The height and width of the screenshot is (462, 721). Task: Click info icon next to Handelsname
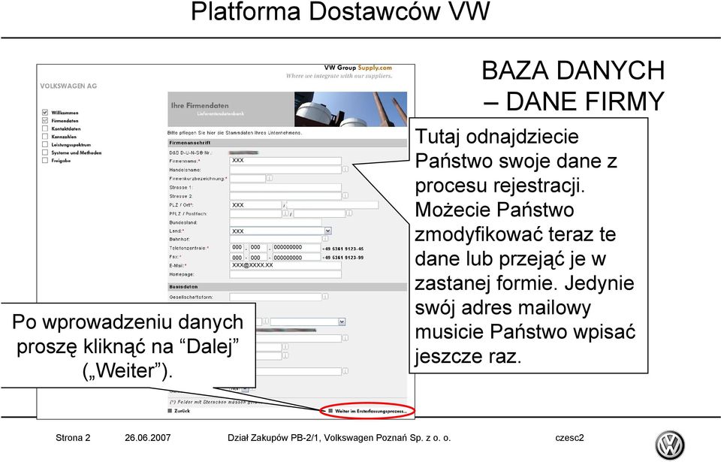pos(345,169)
